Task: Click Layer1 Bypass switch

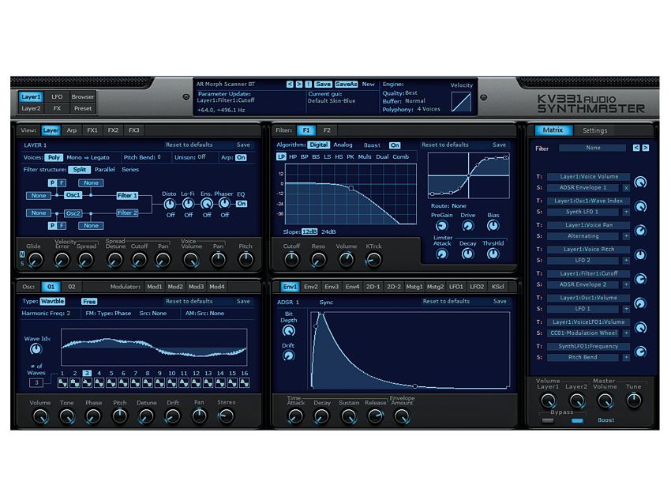Action: (x=548, y=420)
